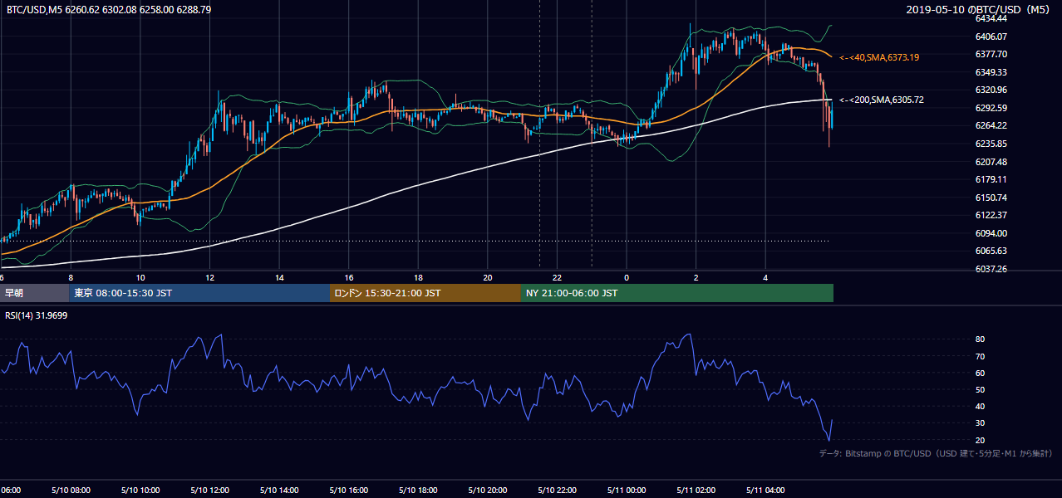
Task: Click price axis value 6377.70
Action: pos(991,54)
